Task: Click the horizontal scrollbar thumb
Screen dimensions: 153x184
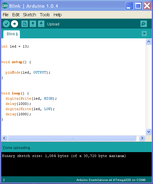Action: click(x=72, y=138)
